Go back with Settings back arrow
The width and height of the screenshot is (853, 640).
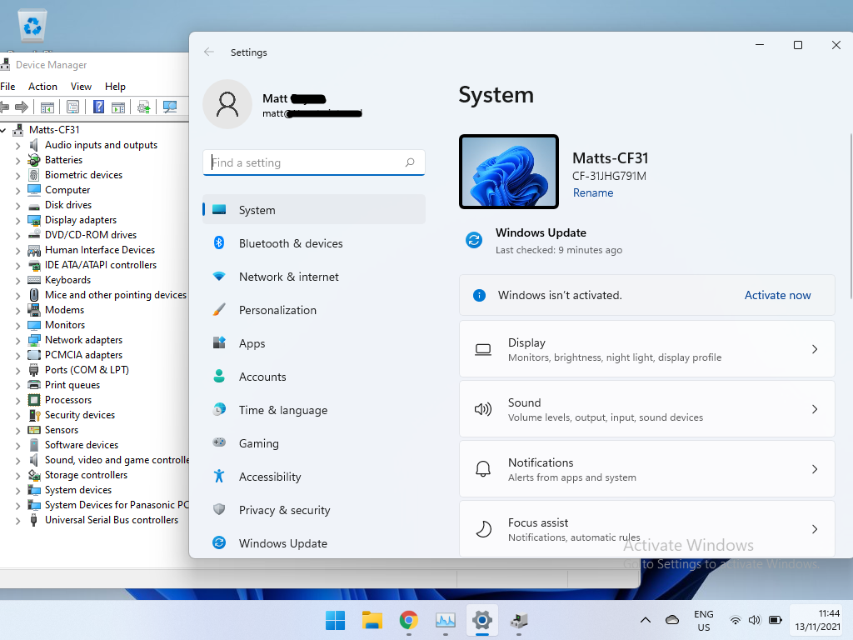click(x=209, y=52)
